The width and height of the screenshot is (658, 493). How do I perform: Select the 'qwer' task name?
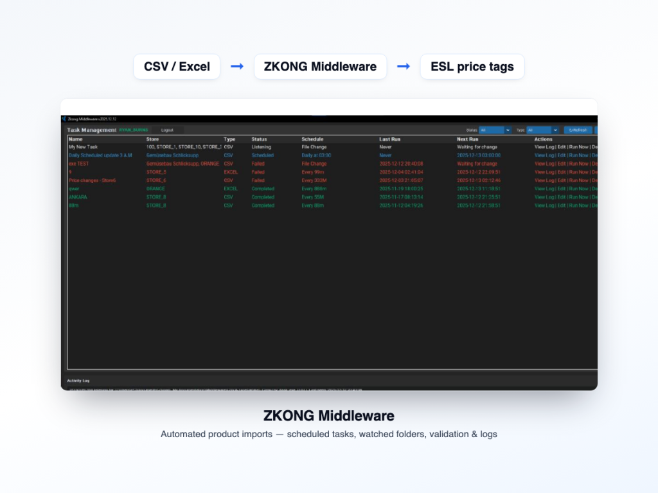tap(74, 189)
